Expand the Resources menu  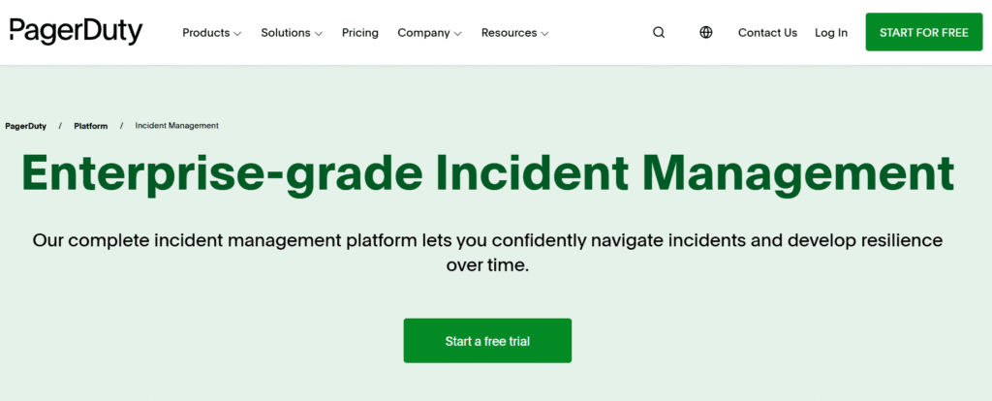tap(515, 33)
